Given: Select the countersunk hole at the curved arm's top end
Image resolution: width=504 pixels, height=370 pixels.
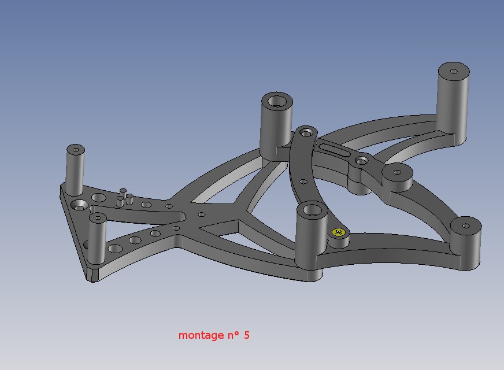Looking at the screenshot, I should pos(306,132).
